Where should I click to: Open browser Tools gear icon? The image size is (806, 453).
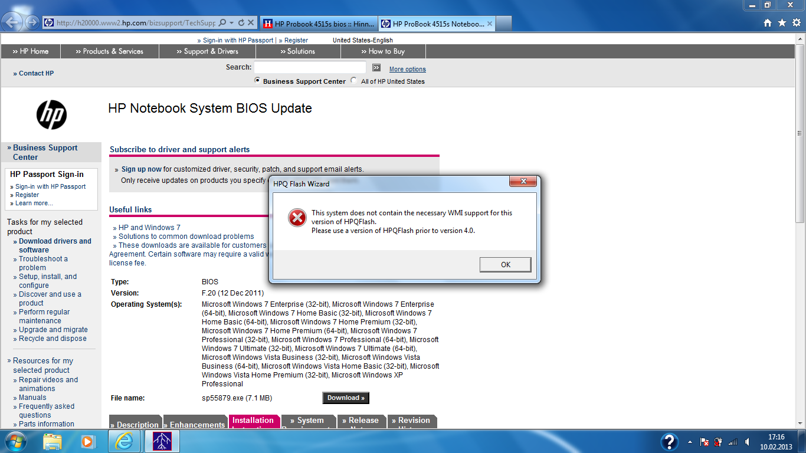[795, 23]
